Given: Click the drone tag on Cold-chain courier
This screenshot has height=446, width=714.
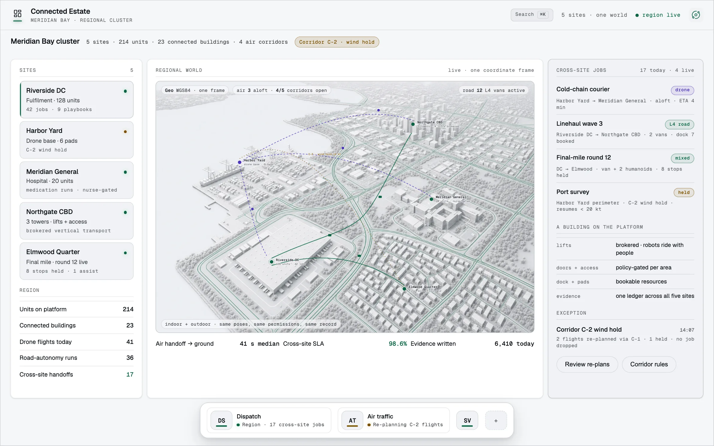Looking at the screenshot, I should pyautogui.click(x=683, y=90).
